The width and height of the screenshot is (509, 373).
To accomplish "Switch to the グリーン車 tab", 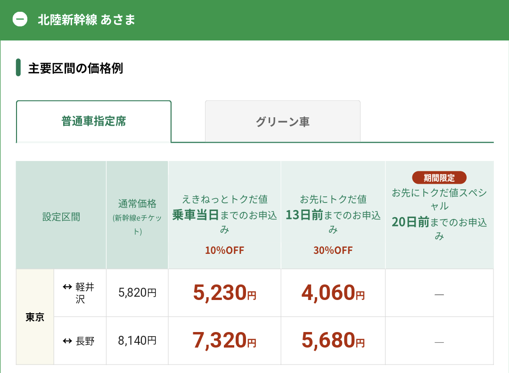I will tap(282, 122).
